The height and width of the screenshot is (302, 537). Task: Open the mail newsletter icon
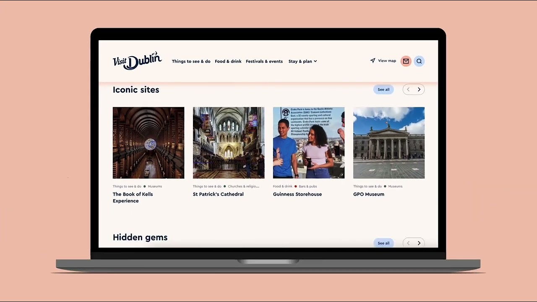coord(406,61)
